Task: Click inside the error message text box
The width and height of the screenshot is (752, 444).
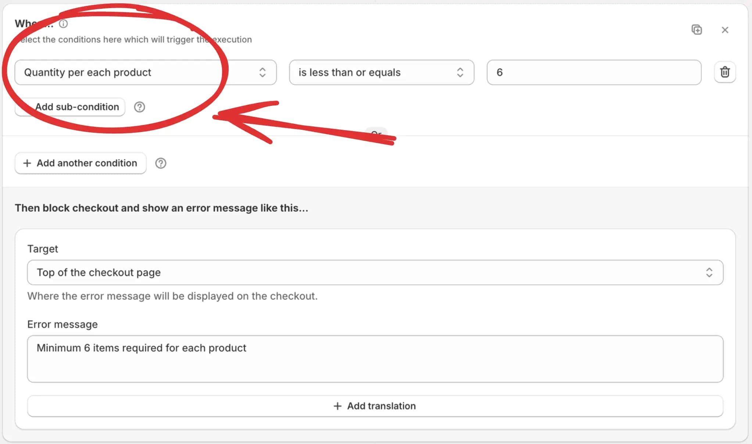Action: pyautogui.click(x=374, y=359)
